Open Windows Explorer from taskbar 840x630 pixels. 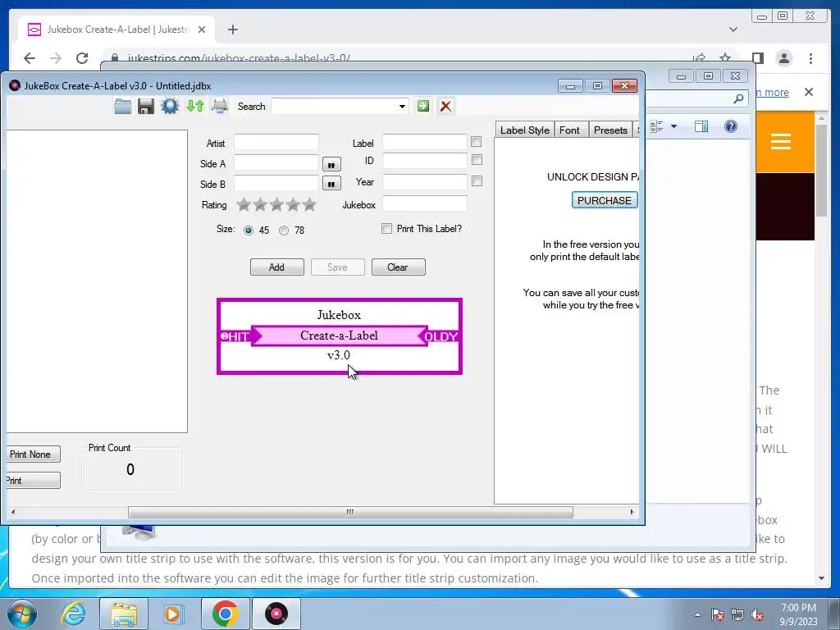(124, 614)
